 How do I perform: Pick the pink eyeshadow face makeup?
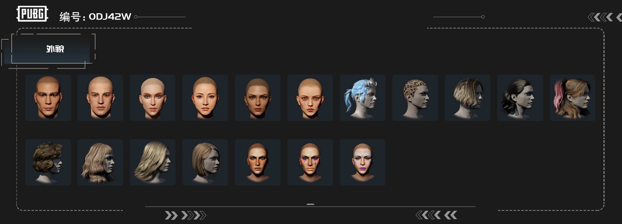pyautogui.click(x=310, y=162)
